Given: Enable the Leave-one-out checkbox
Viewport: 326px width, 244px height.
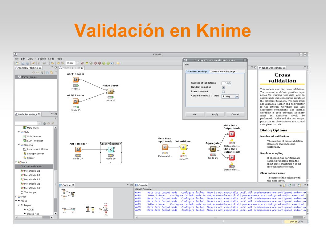Looking at the screenshot, I should (223, 92).
